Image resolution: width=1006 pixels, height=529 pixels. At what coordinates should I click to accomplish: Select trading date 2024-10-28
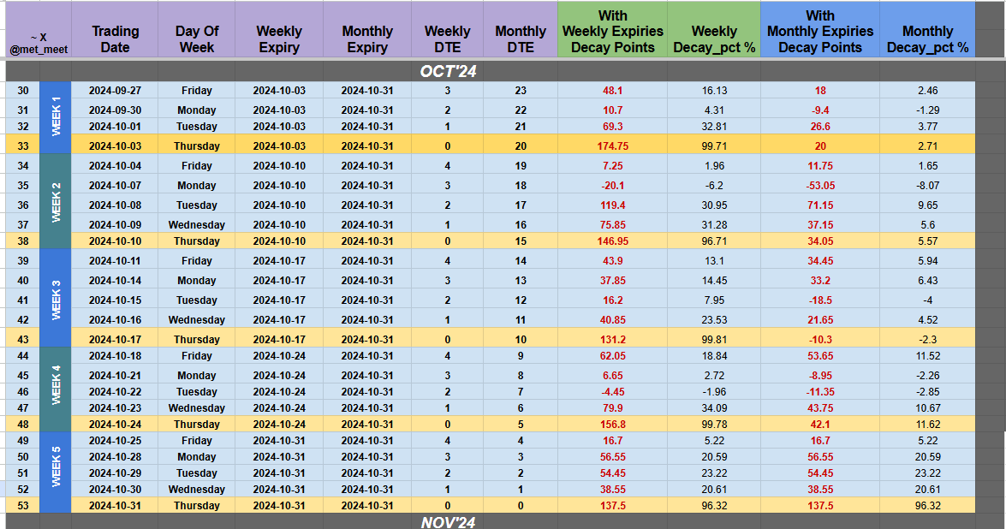(x=115, y=457)
